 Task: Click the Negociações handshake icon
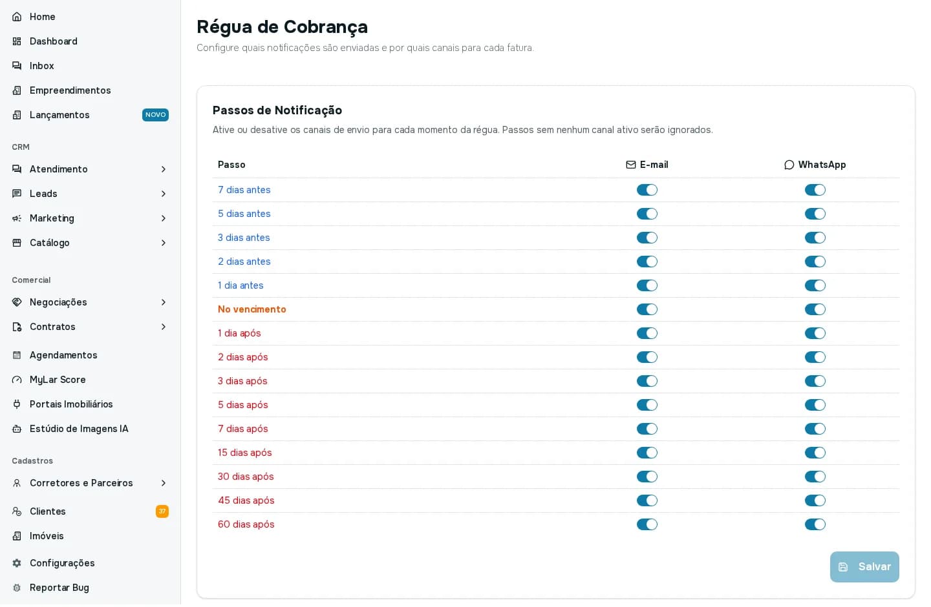pyautogui.click(x=17, y=302)
